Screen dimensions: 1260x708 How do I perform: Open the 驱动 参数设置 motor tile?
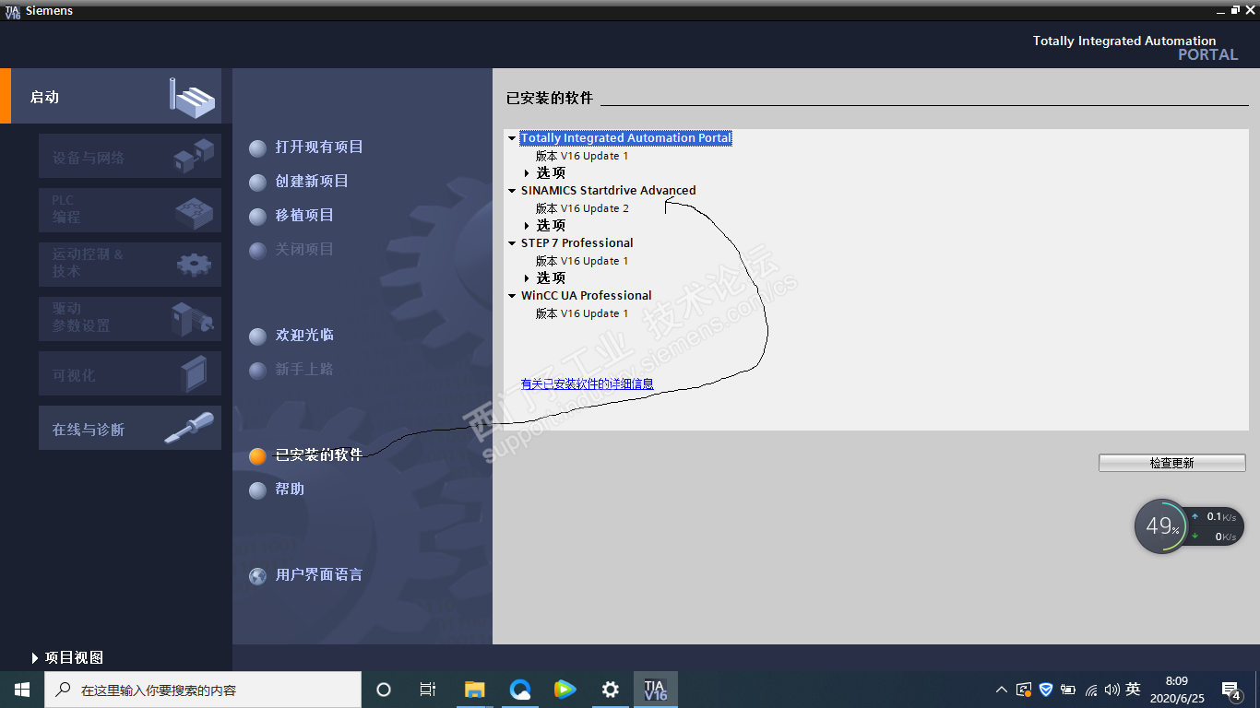tap(130, 318)
